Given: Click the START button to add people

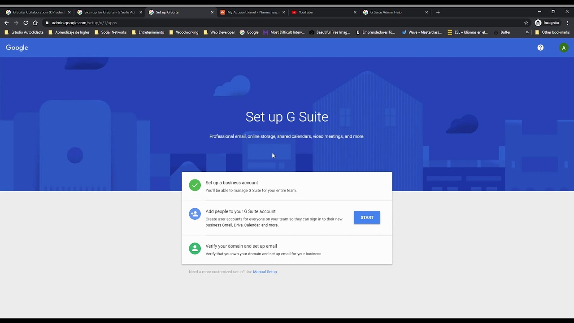Looking at the screenshot, I should pos(367,218).
